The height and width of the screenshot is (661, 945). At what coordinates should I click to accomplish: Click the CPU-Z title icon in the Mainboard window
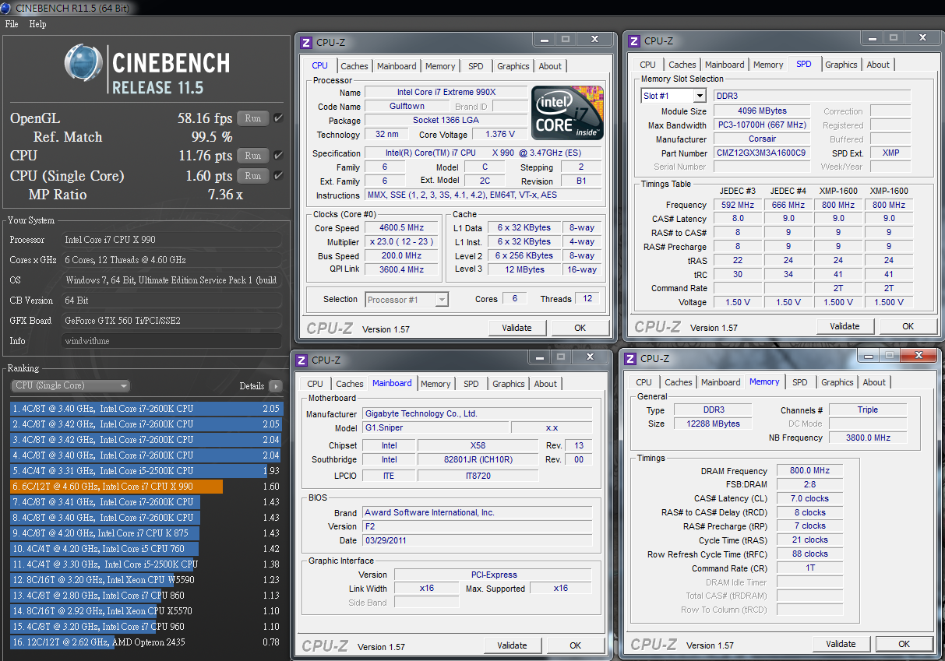pos(301,360)
